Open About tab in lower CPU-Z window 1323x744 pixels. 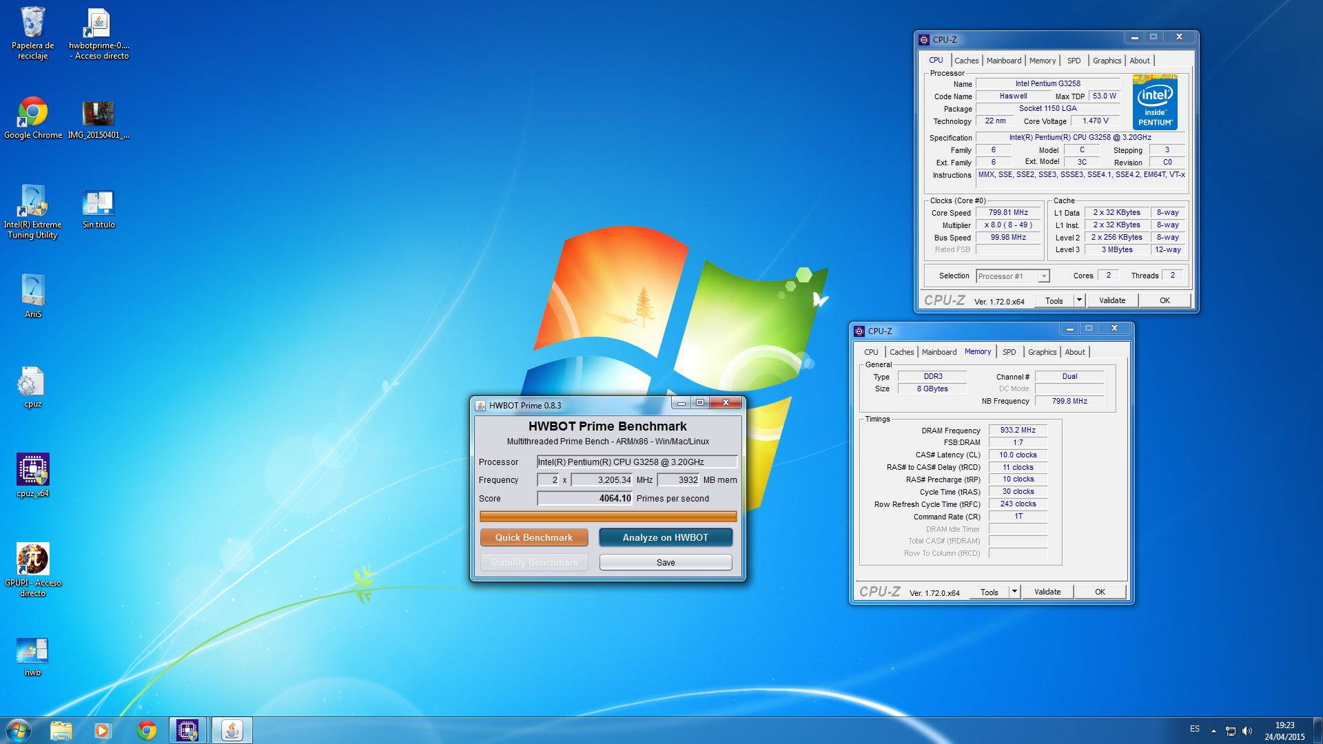pos(1075,352)
